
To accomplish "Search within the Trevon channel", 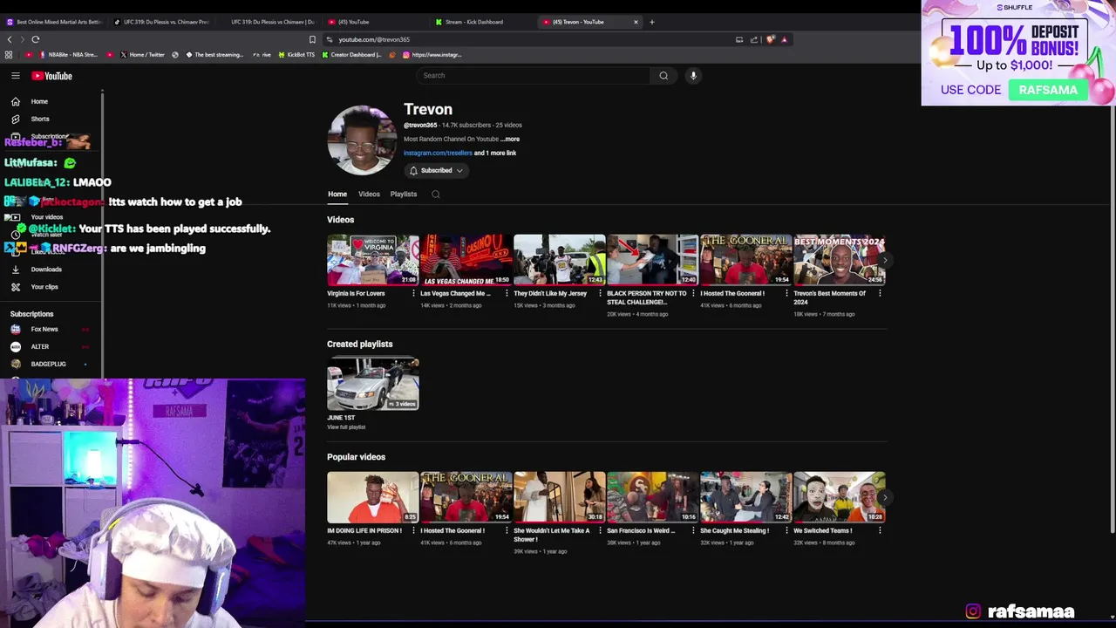I will tap(435, 195).
